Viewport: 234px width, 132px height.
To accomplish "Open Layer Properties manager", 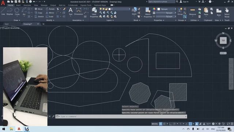I will pos(94,12).
